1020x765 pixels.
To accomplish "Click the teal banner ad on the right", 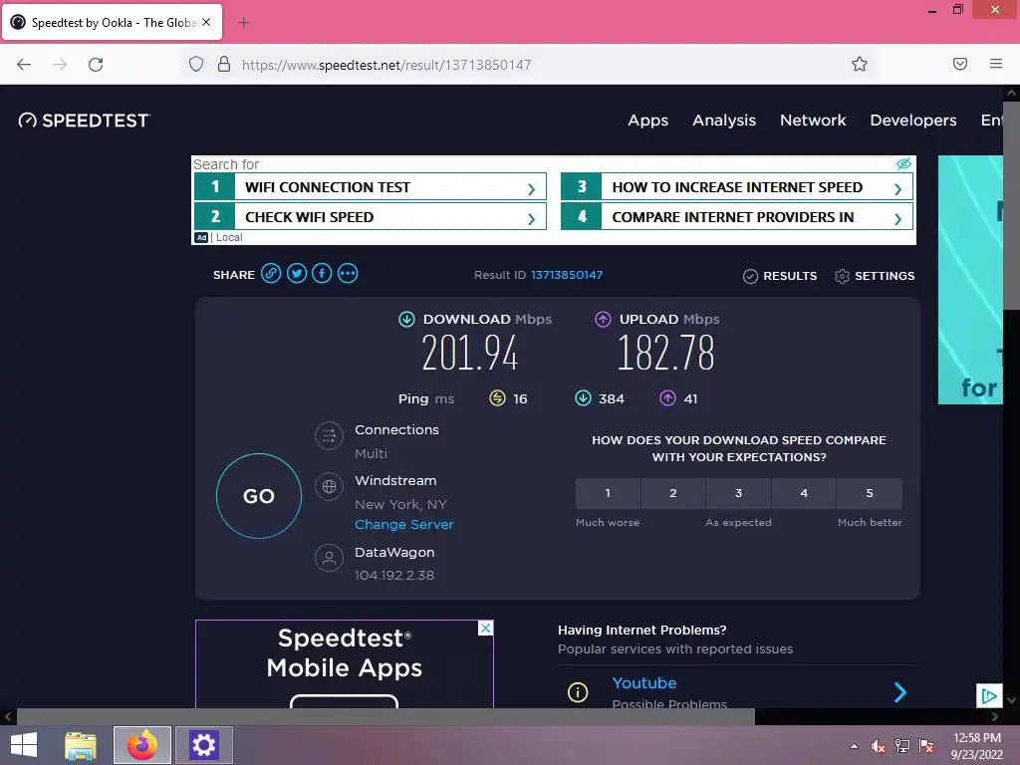I will pyautogui.click(x=970, y=280).
